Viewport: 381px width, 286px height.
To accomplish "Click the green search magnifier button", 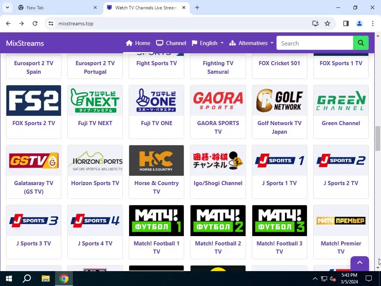I will coord(361,43).
